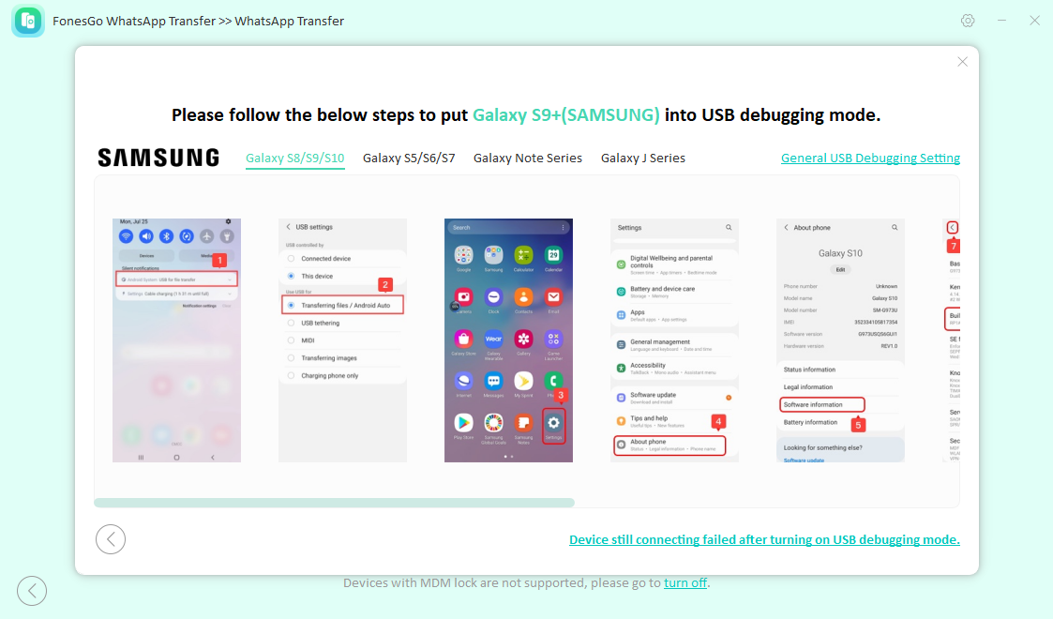Click step 2 USB settings screenshot
The image size is (1053, 619).
click(x=342, y=340)
